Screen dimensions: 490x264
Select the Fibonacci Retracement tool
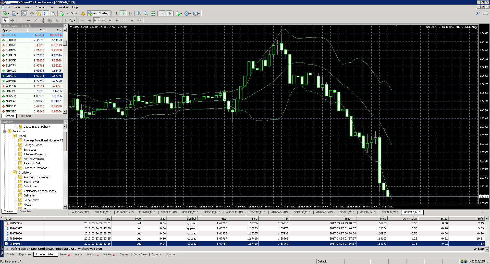pyautogui.click(x=50, y=20)
